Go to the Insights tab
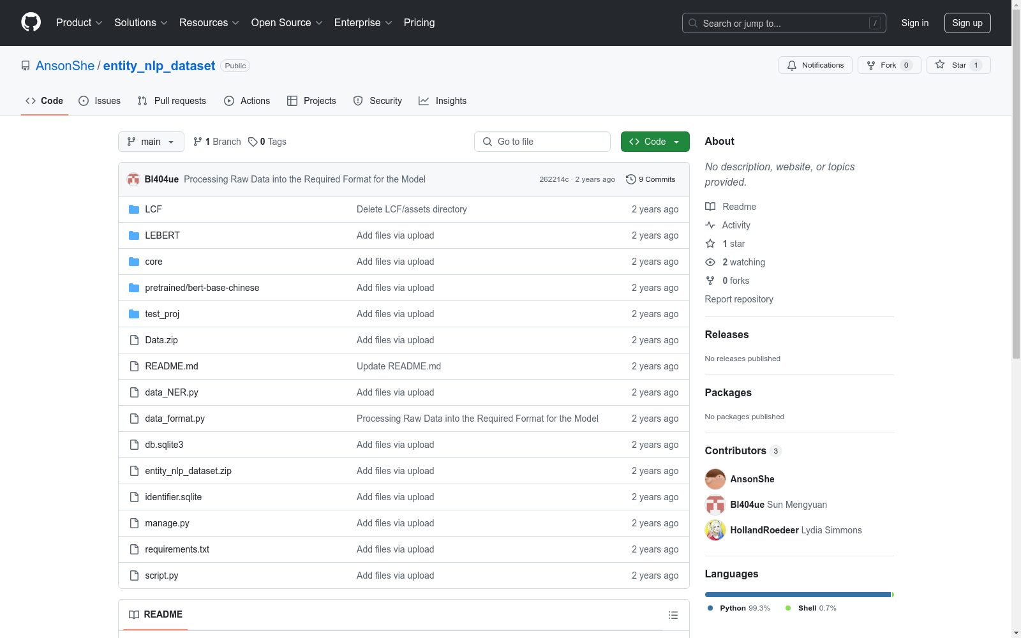 point(443,101)
